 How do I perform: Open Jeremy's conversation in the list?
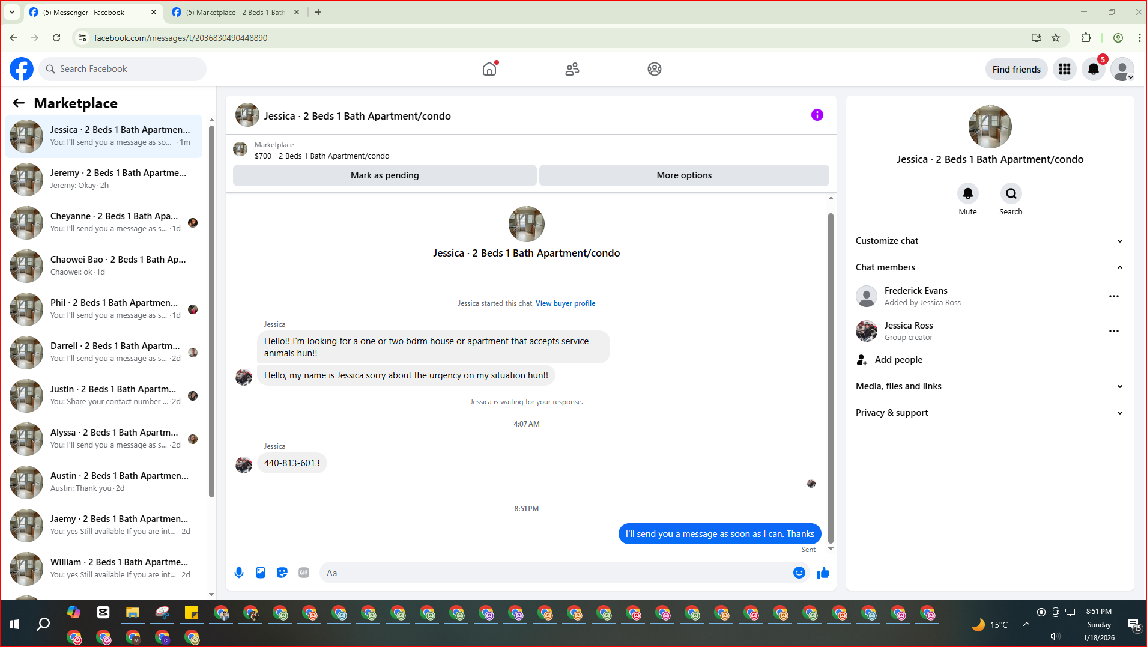click(x=104, y=179)
